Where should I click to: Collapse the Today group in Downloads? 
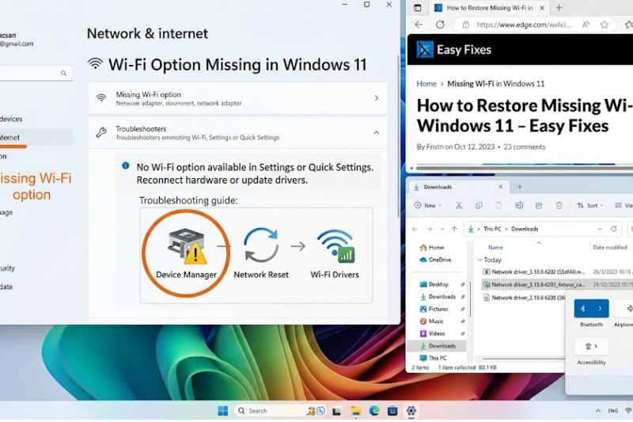click(x=479, y=260)
